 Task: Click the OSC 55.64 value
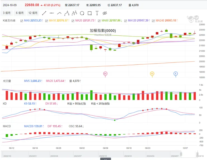pos(76,126)
